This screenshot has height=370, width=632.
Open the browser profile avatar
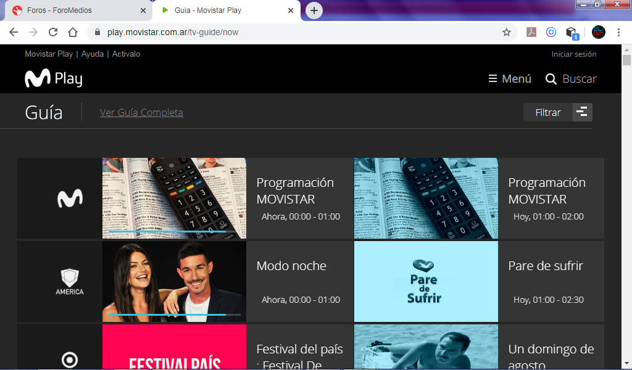click(x=599, y=32)
